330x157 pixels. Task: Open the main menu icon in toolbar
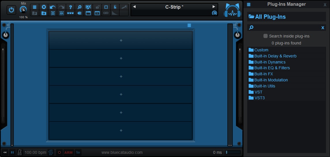[35, 7]
